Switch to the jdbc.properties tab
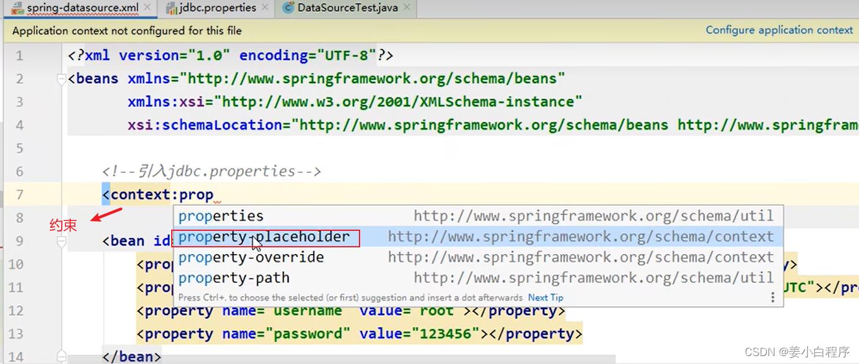This screenshot has height=364, width=859. click(217, 8)
